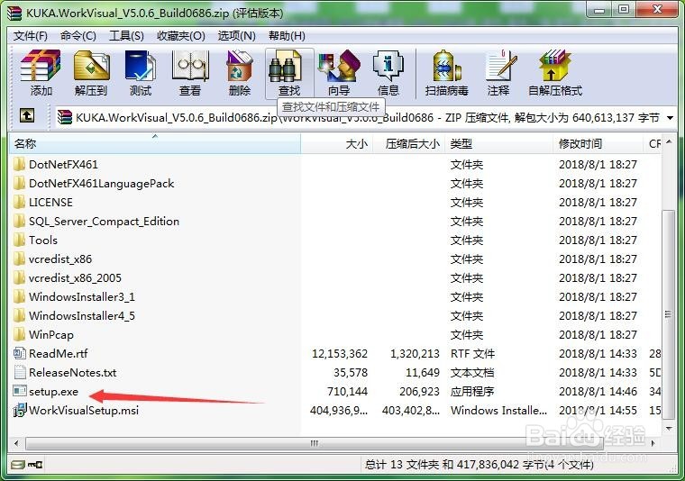Sort by Size (大小) column header
The width and height of the screenshot is (685, 481).
click(x=337, y=143)
